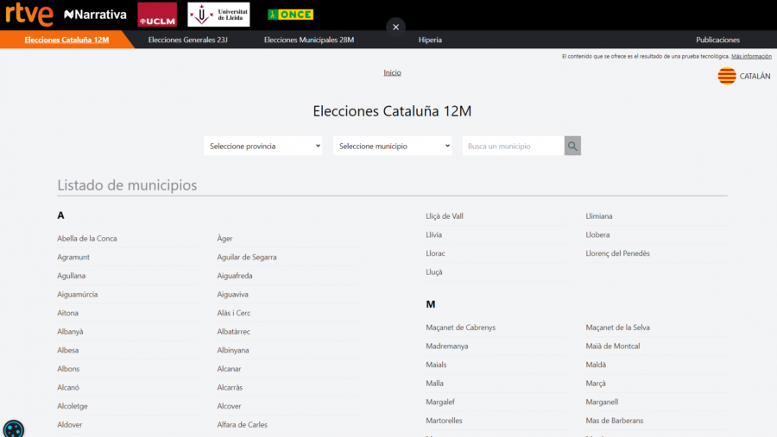Expand the Seleccione municipio dropdown

(393, 146)
